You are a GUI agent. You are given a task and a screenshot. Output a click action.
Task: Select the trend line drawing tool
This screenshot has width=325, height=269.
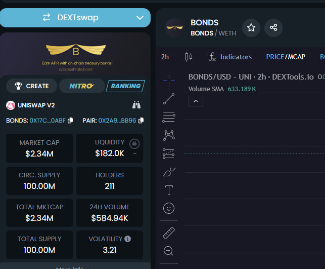click(169, 99)
